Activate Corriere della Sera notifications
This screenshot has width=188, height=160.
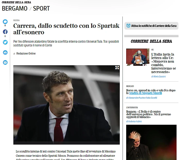(x=151, y=26)
